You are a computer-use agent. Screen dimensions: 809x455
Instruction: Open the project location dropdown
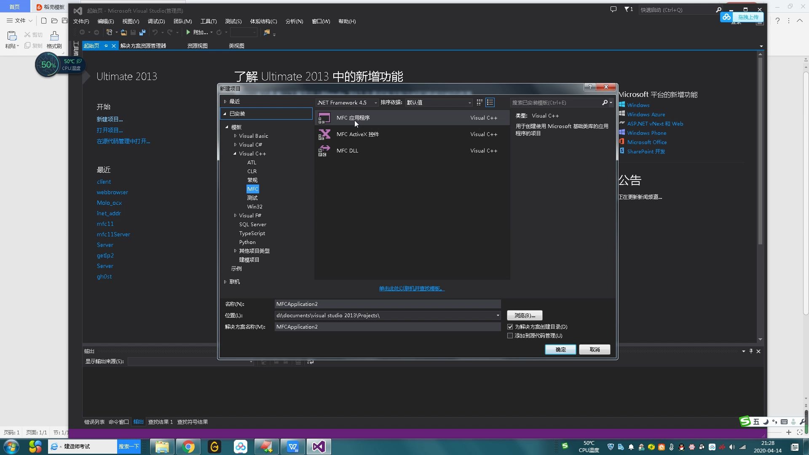(498, 316)
